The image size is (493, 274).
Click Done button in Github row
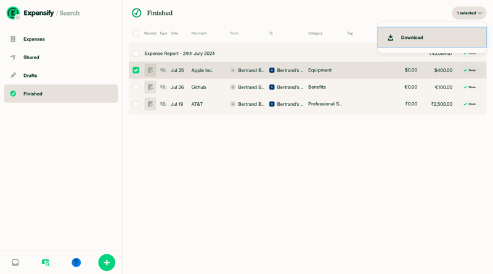[470, 87]
